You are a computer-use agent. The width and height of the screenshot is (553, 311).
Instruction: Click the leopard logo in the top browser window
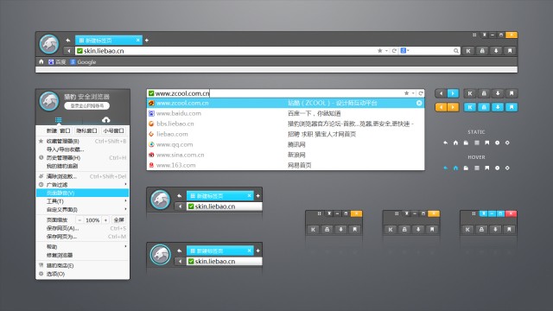pos(49,44)
